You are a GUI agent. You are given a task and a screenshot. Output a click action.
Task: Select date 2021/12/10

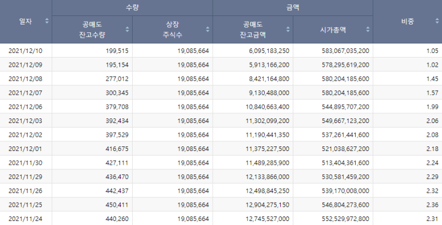25,51
